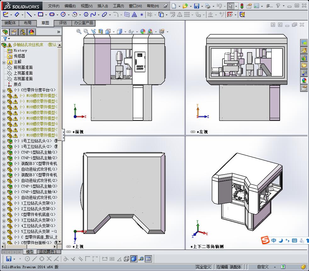The image size is (309, 271).
Task: Open the DisplayManager tab
Action: pyautogui.click(x=31, y=32)
